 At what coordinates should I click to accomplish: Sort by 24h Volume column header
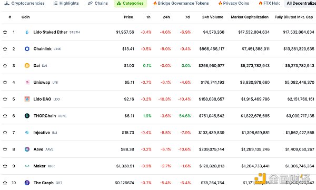coord(213,17)
